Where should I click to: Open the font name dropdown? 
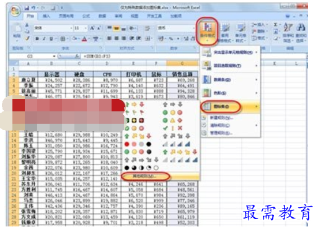71,28
